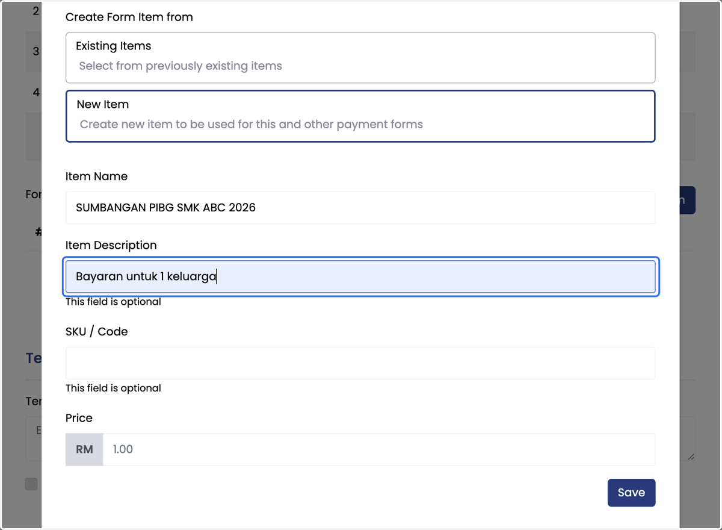Click the SKU / Code input field
The height and width of the screenshot is (530, 722).
[x=360, y=363]
